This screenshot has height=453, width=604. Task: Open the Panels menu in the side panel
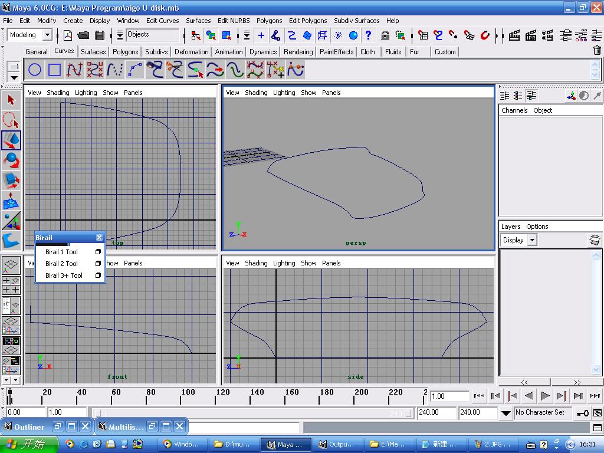click(x=331, y=264)
